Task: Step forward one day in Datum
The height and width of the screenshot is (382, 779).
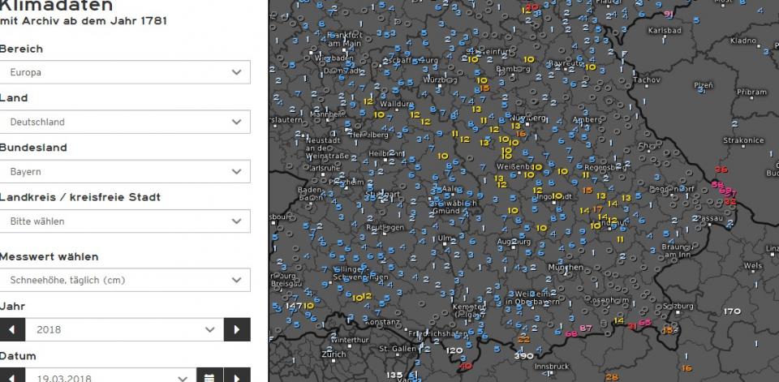Action: pyautogui.click(x=237, y=376)
